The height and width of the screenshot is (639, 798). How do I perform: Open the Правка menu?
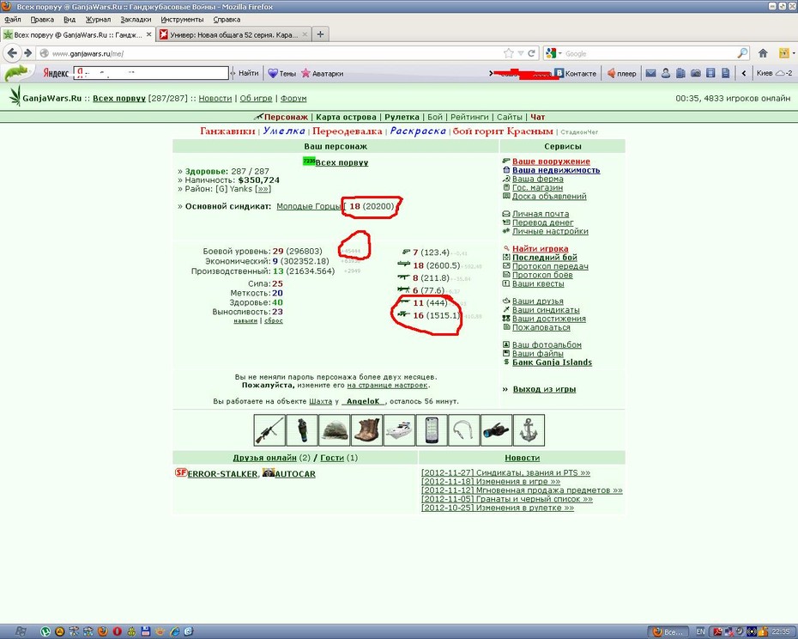tap(42, 20)
